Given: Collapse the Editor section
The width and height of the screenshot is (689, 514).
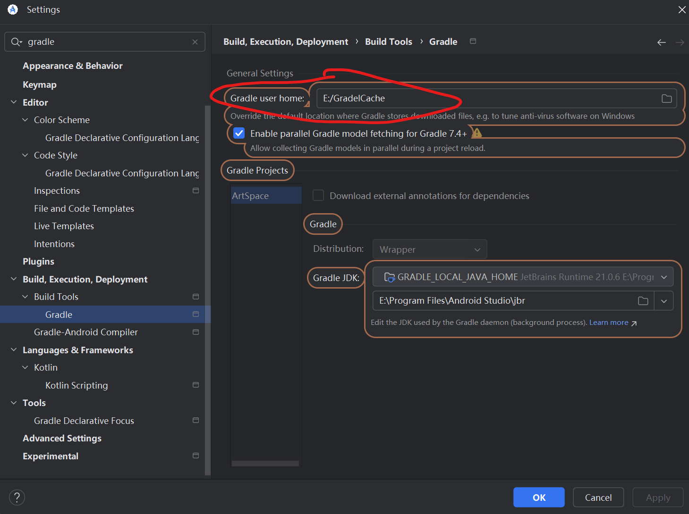Looking at the screenshot, I should click(x=14, y=102).
